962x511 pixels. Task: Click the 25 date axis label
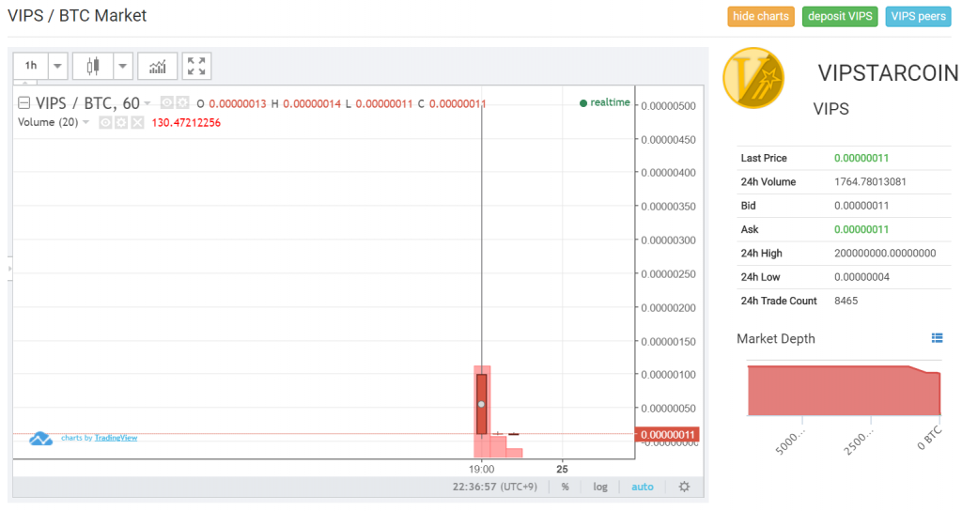[562, 470]
